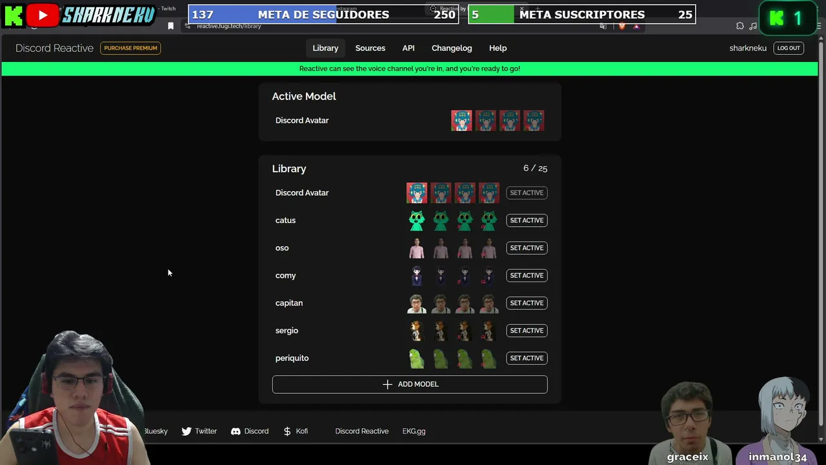Click the Twitter bird icon in footer
This screenshot has width=826, height=465.
(x=186, y=431)
